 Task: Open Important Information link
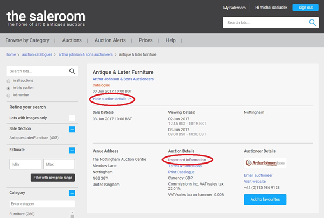pos(187,160)
